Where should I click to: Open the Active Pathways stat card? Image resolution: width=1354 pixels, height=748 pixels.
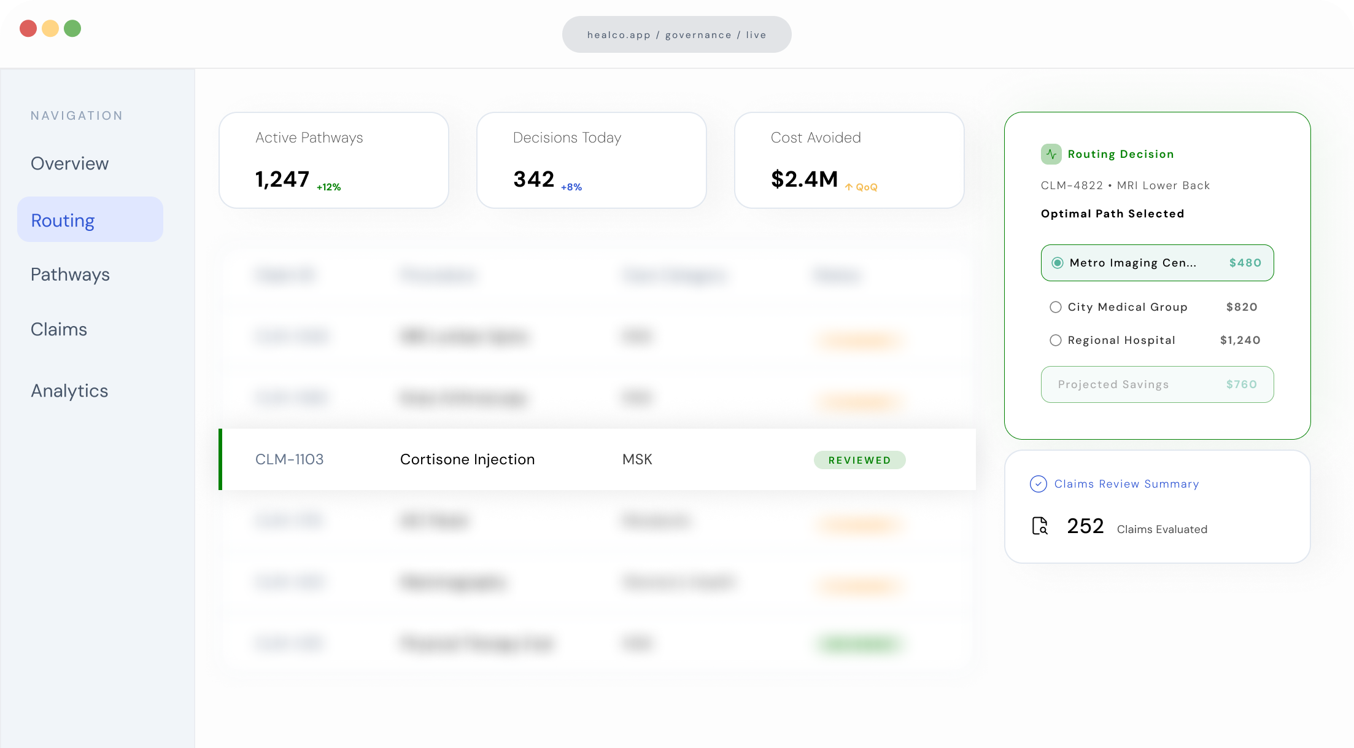tap(333, 160)
